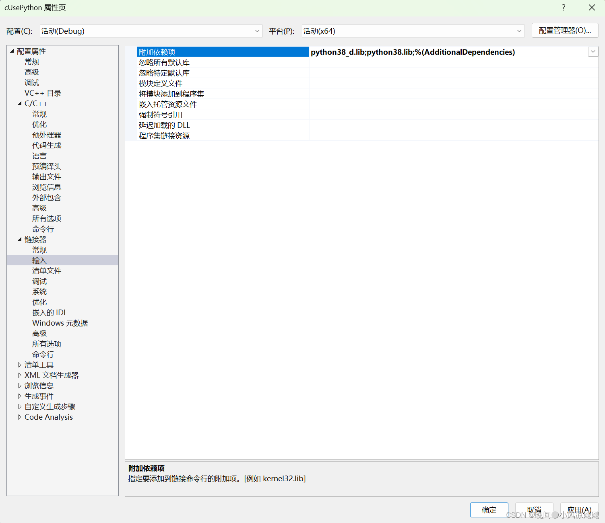
Task: Expand the XML 文档生成器 node
Action: click(20, 375)
